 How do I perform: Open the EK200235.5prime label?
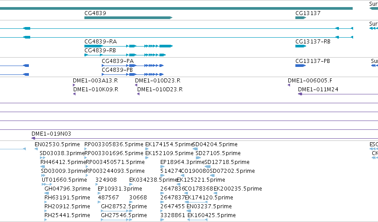pos(238,189)
